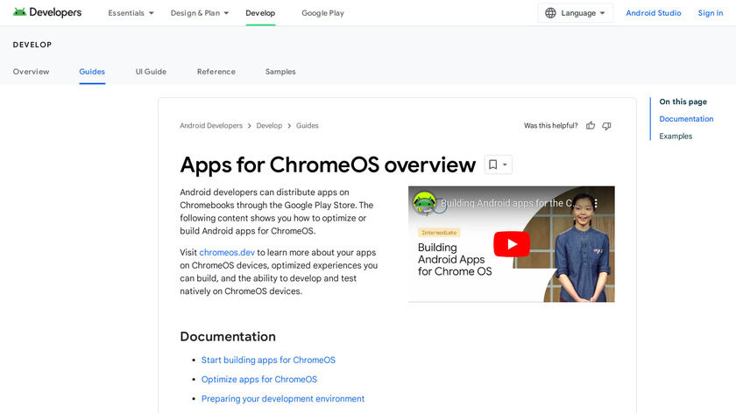Image resolution: width=736 pixels, height=413 pixels.
Task: Click the globe Language icon
Action: [550, 13]
